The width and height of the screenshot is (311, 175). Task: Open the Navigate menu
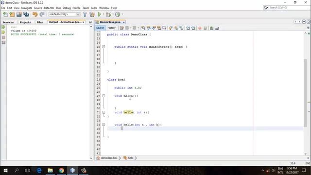(x=27, y=8)
